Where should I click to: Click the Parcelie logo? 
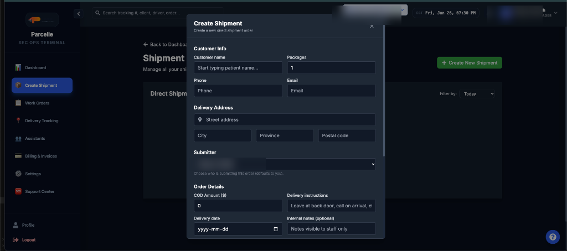pos(42,20)
